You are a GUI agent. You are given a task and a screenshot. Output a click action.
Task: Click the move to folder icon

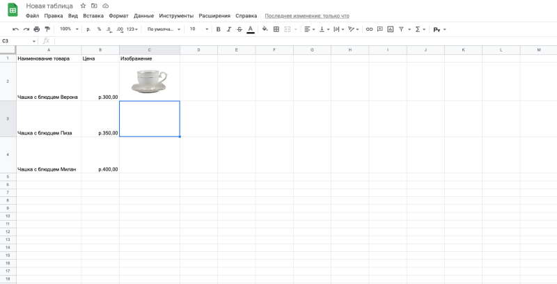94,6
